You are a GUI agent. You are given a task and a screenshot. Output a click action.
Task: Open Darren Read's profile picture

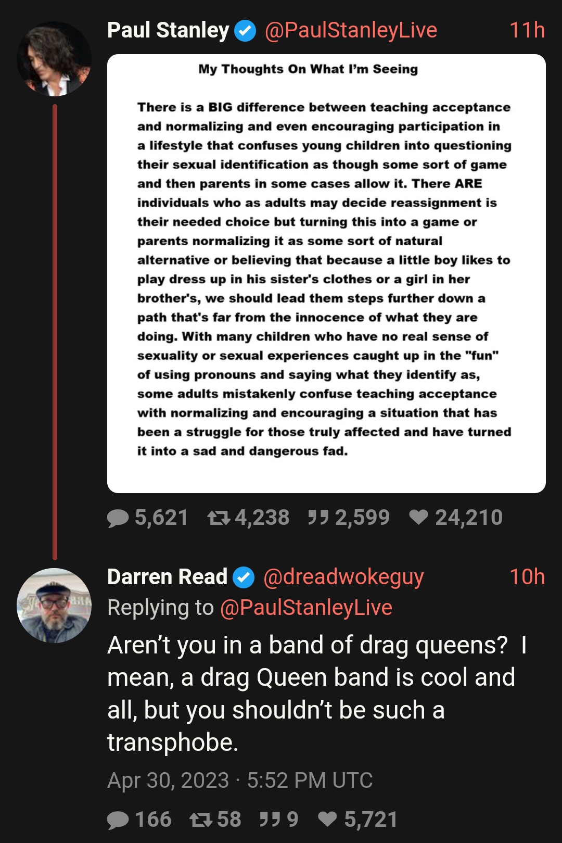(x=54, y=606)
